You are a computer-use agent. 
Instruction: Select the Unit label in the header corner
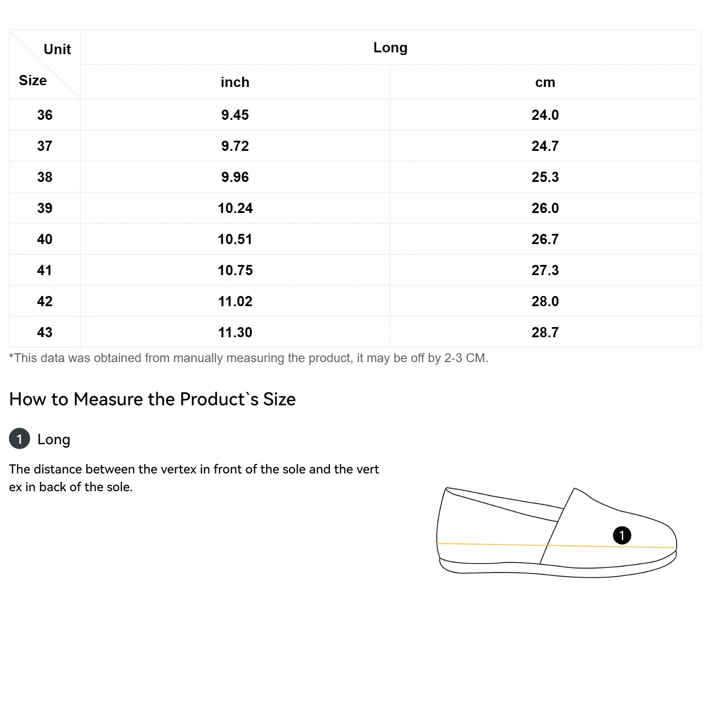(57, 49)
